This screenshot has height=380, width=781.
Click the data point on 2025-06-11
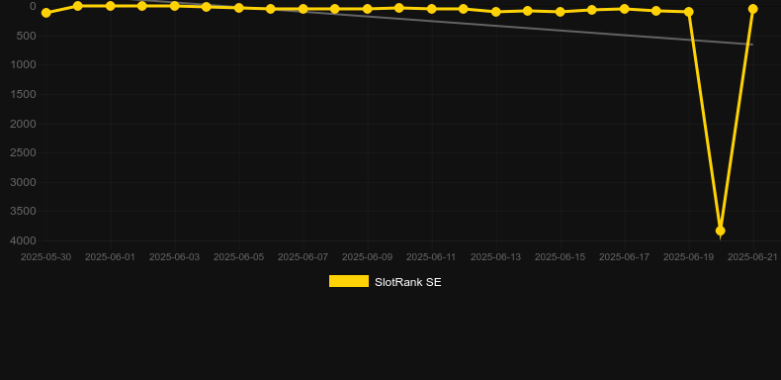(x=432, y=9)
